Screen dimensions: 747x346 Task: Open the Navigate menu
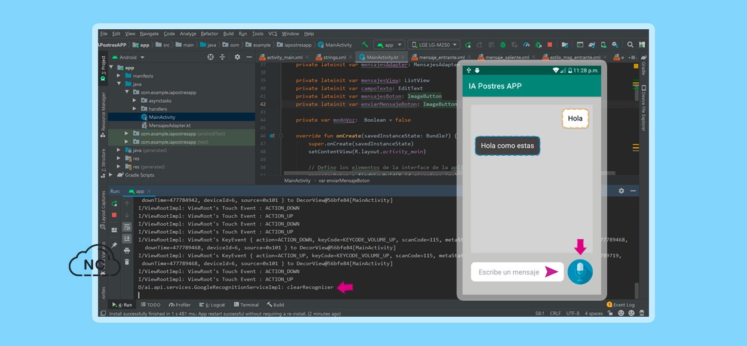click(149, 34)
